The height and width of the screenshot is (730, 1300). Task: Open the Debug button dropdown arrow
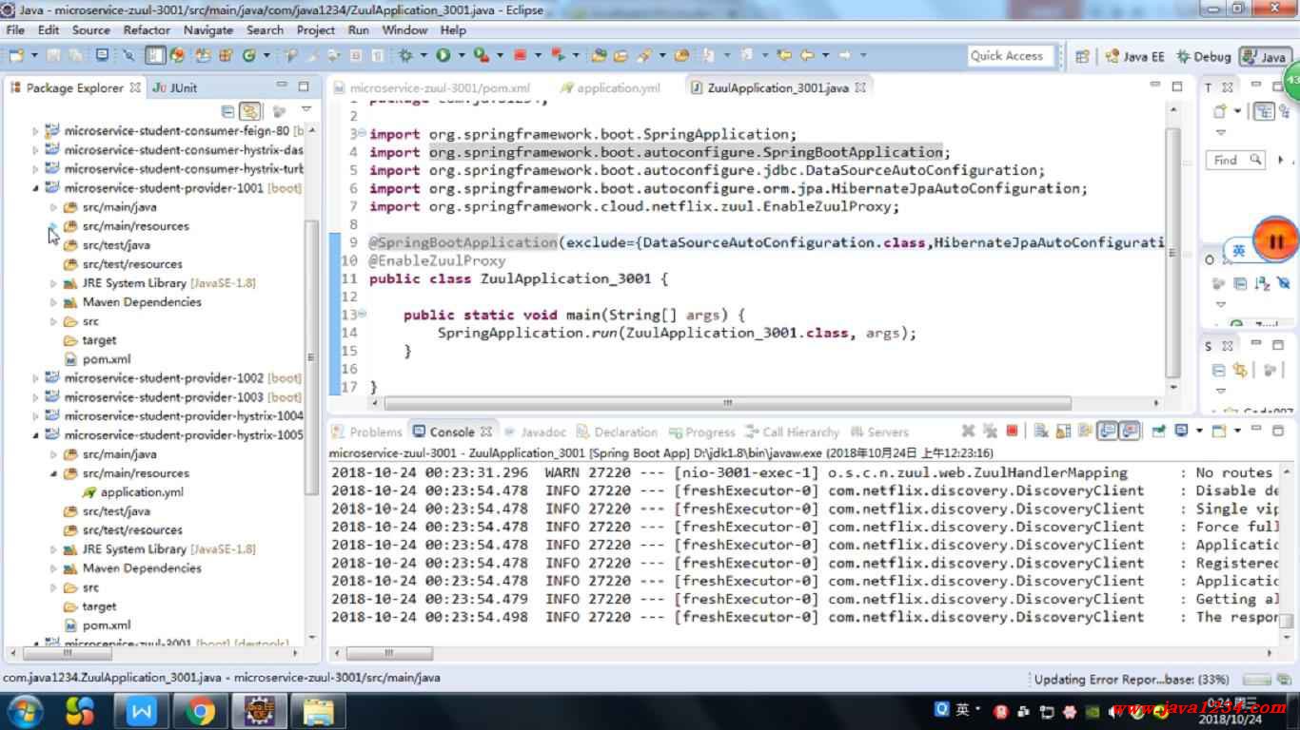point(423,55)
